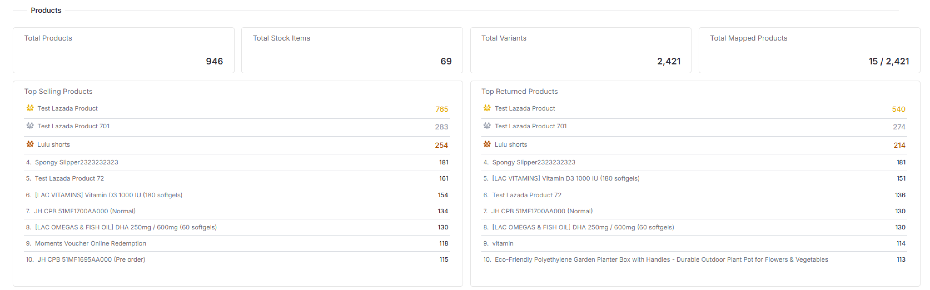Select the silver rank badge for Test Lazada Product 701
930x290 pixels.
pos(30,126)
